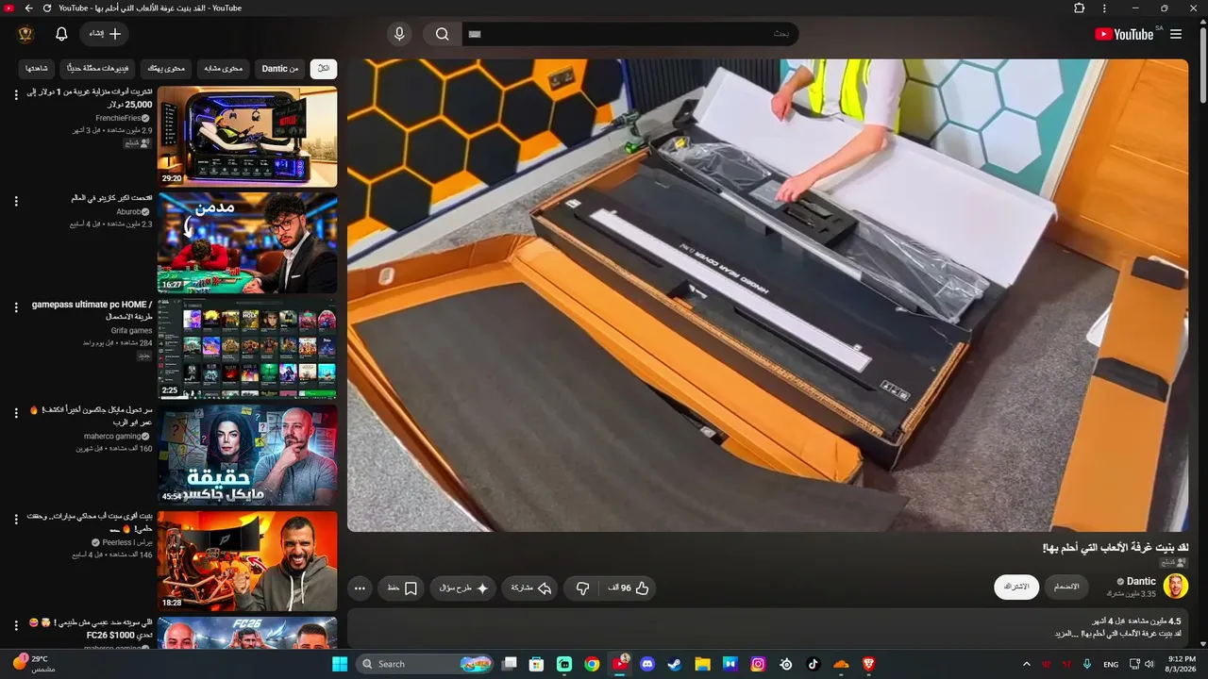Launch Instagram from the taskbar
Image resolution: width=1208 pixels, height=679 pixels.
tap(758, 664)
